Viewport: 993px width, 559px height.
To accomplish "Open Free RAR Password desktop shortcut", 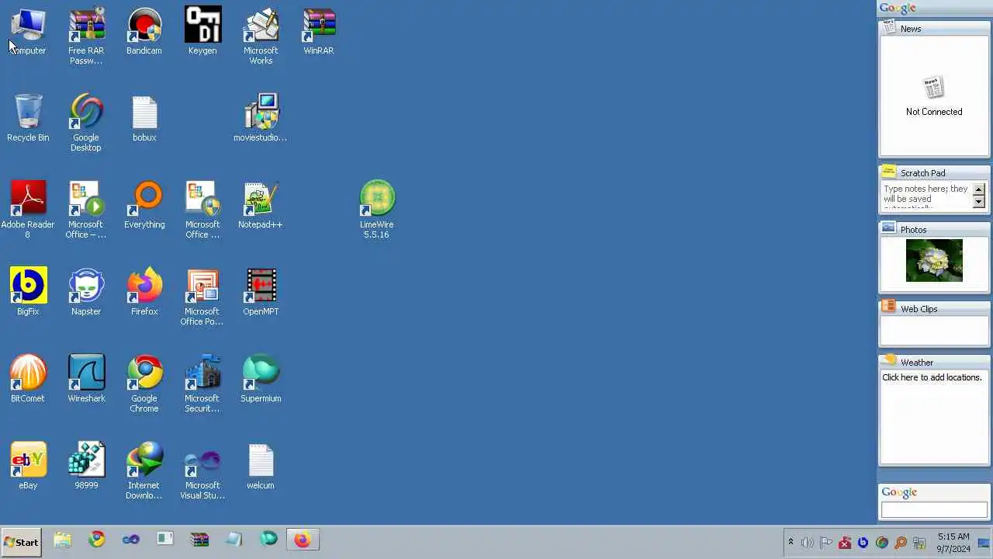I will pyautogui.click(x=86, y=36).
